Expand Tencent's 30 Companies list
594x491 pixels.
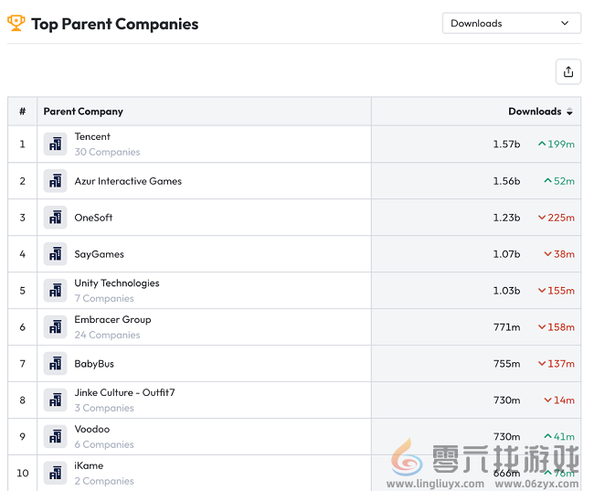coord(107,153)
